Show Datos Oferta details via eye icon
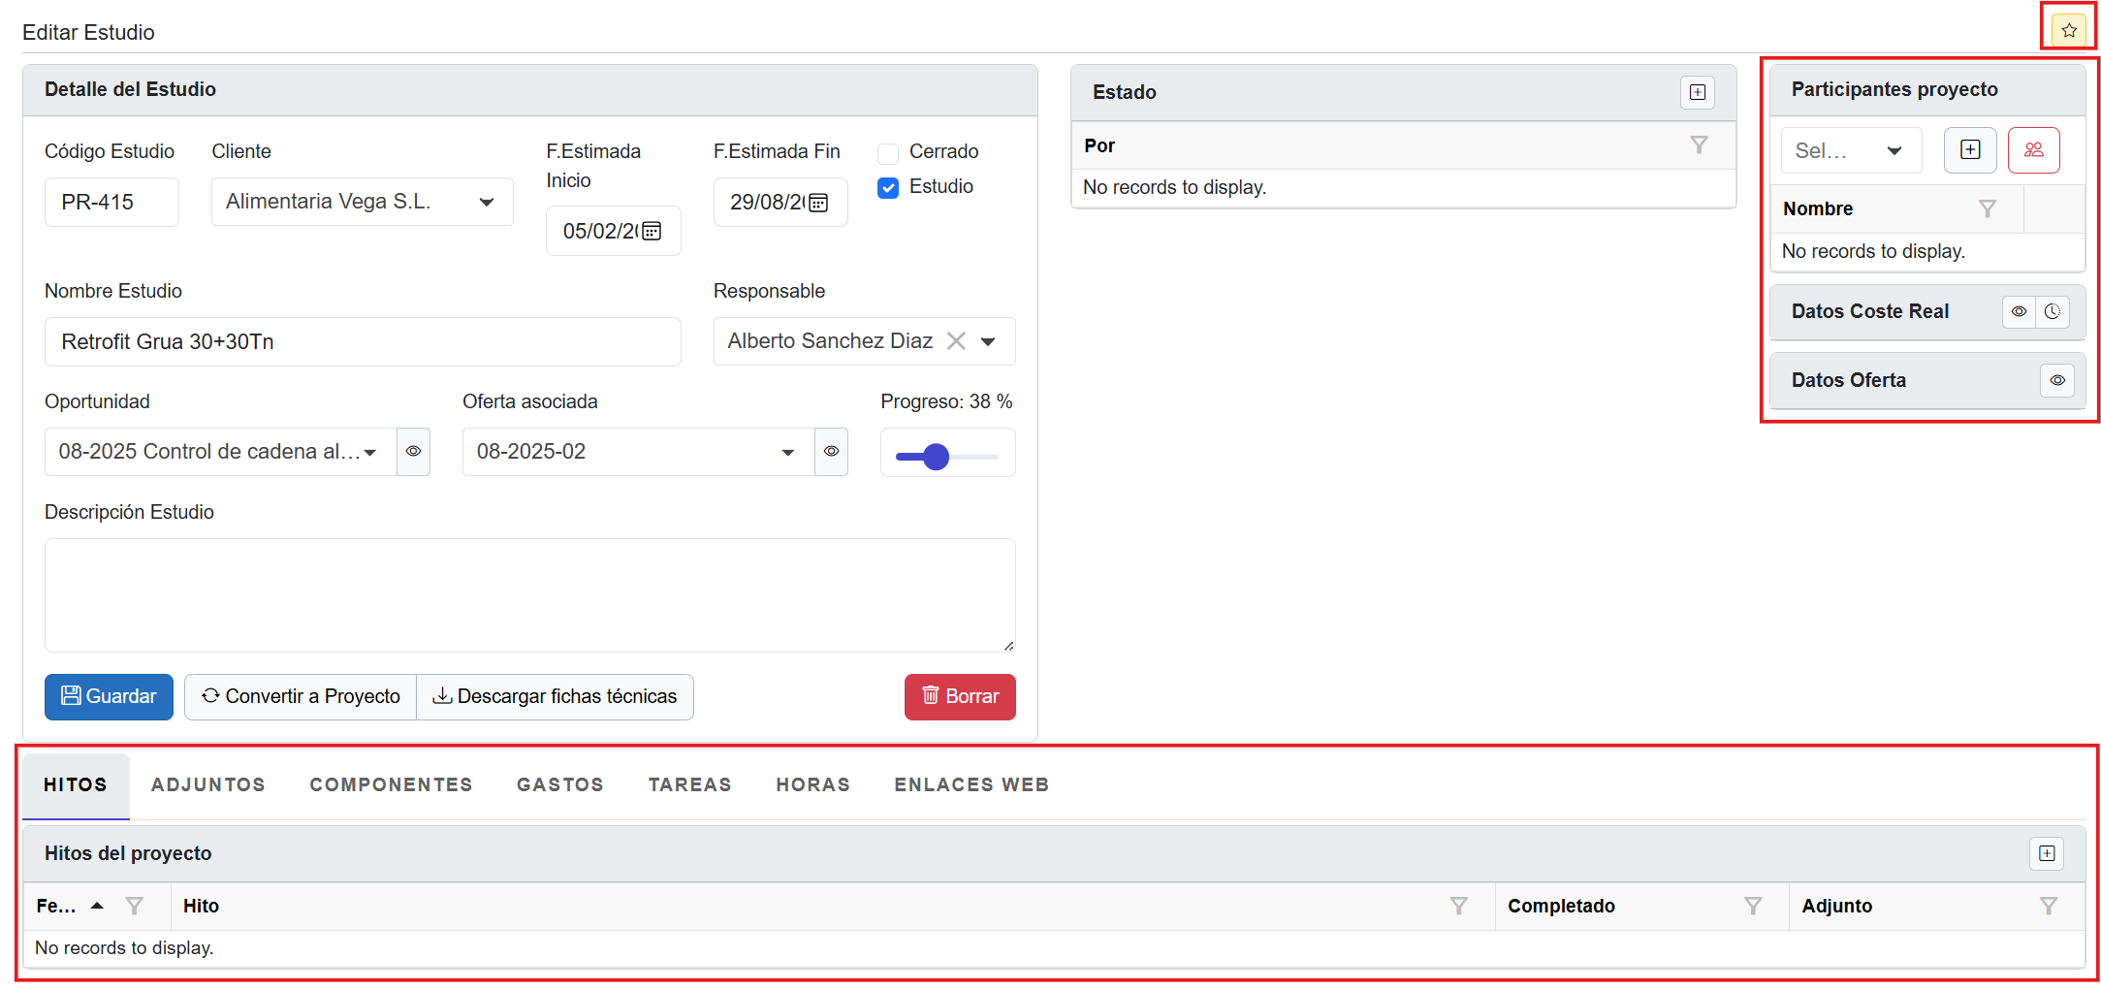The image size is (2101, 990). (x=2056, y=381)
